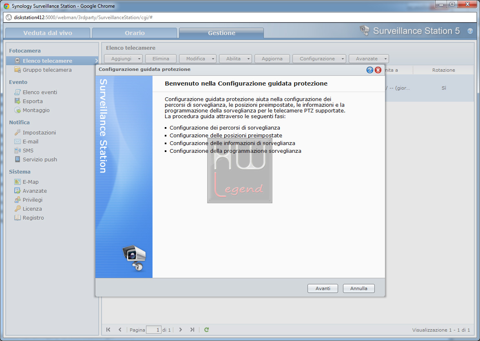The height and width of the screenshot is (341, 480).
Task: Select Elenco telecamere in sidebar
Action: [52, 61]
